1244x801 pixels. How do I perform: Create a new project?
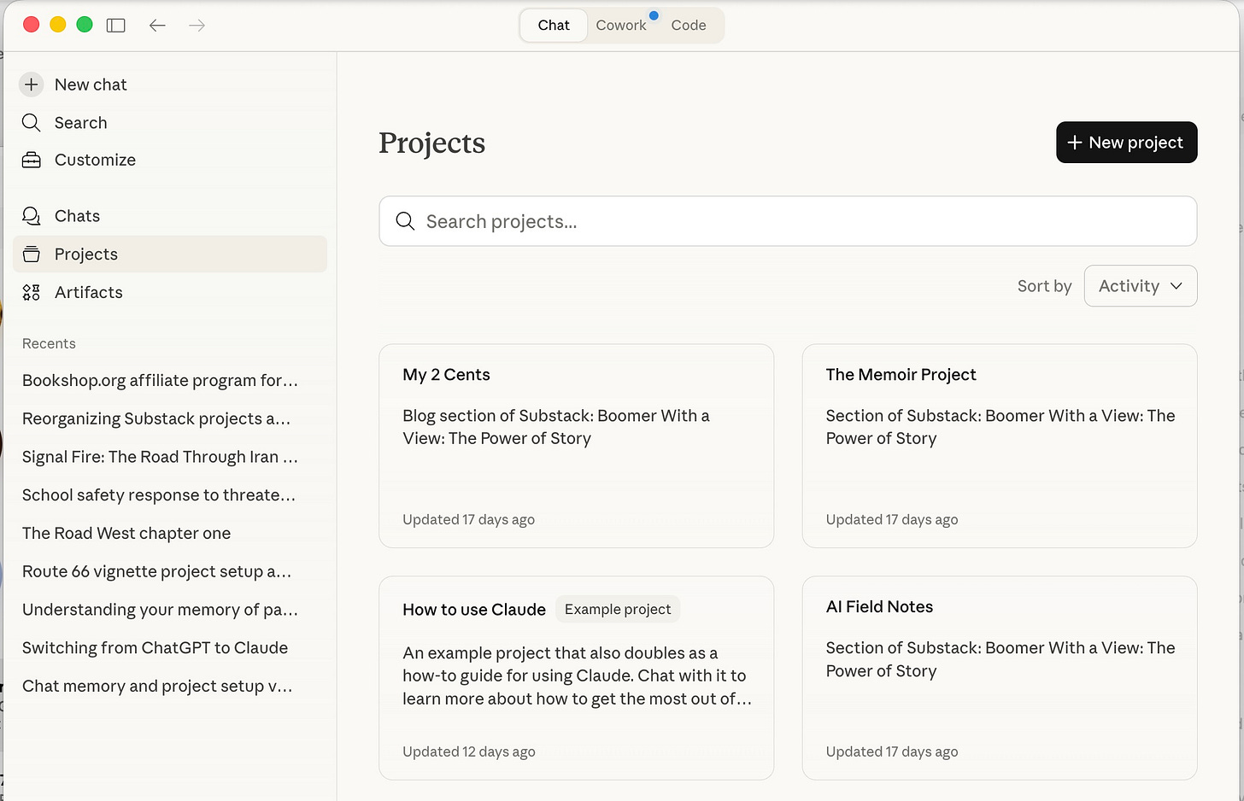point(1126,143)
